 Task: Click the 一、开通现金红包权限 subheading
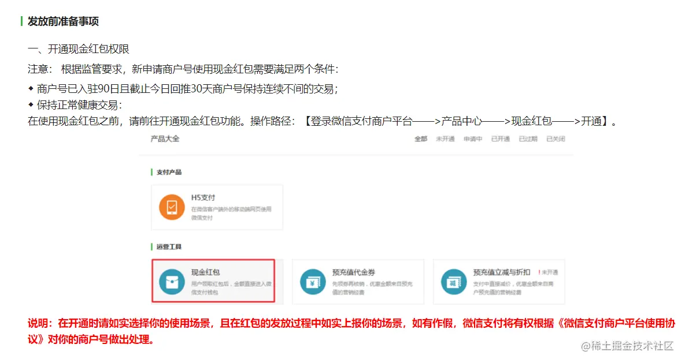[x=79, y=49]
